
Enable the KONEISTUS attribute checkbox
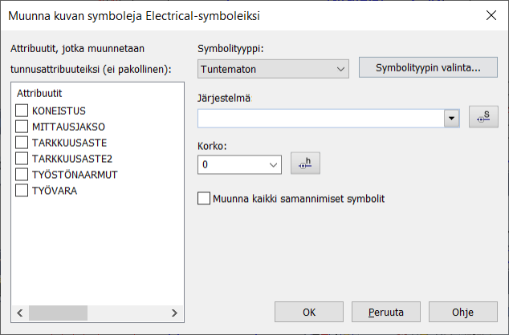point(22,111)
